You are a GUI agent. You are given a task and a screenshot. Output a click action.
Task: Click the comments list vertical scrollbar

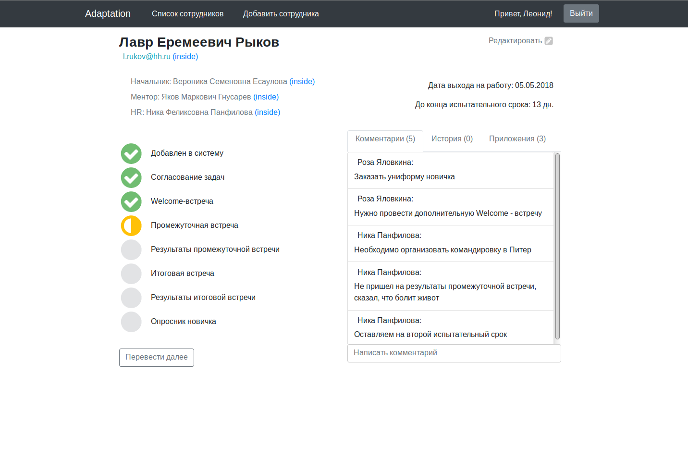pyautogui.click(x=557, y=246)
